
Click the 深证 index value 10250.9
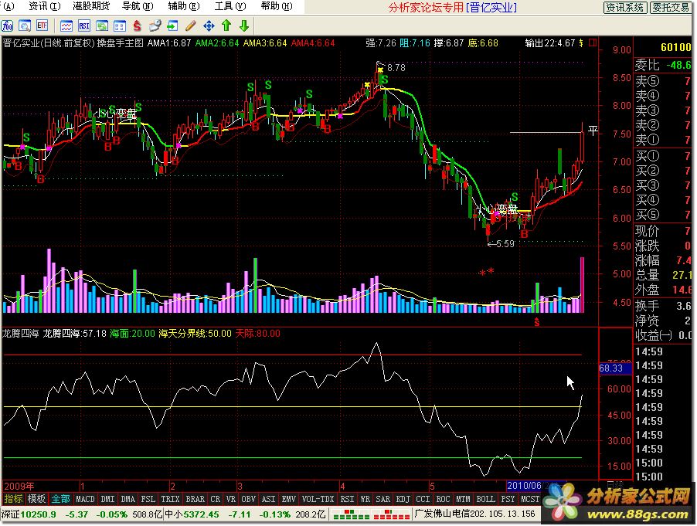pos(38,514)
